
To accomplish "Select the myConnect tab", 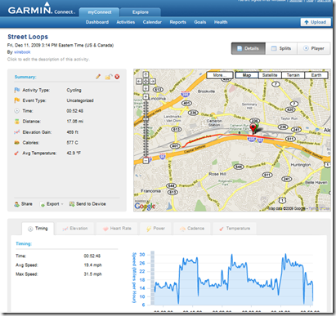I will point(100,12).
